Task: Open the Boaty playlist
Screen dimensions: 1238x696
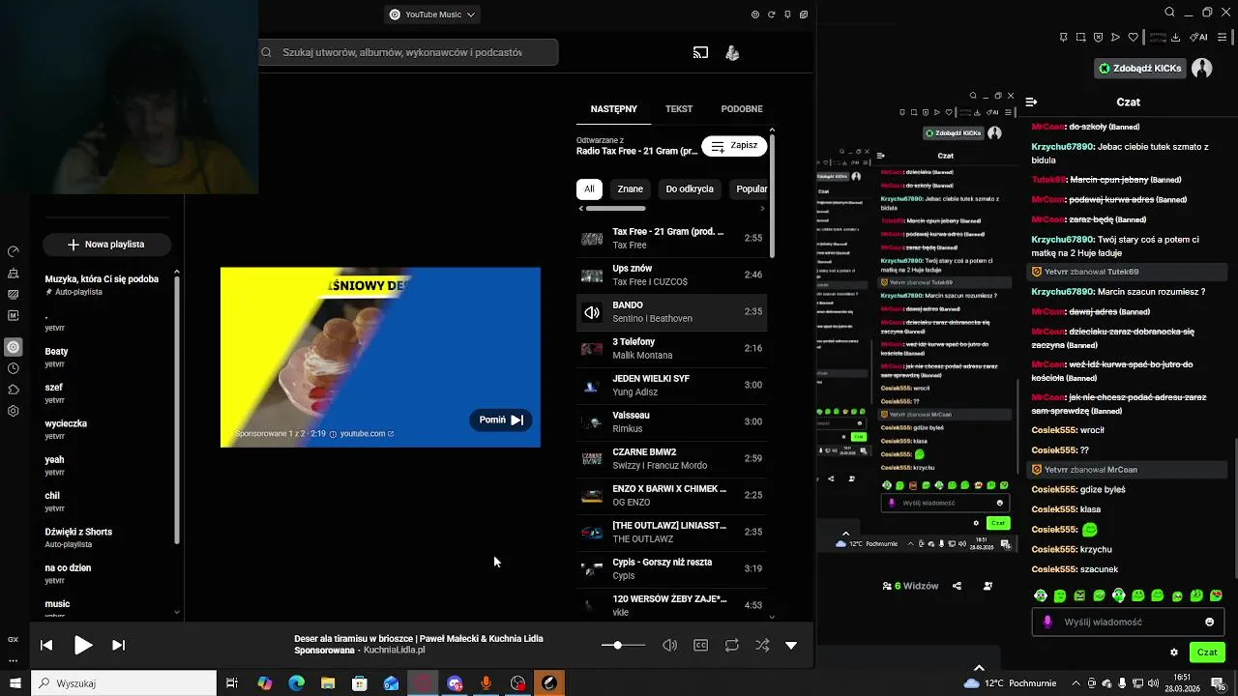Action: (106, 357)
